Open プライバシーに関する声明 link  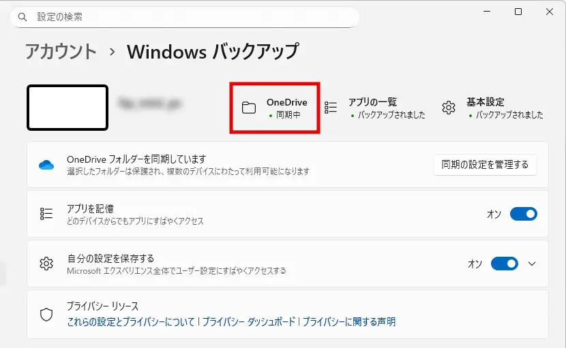click(348, 321)
